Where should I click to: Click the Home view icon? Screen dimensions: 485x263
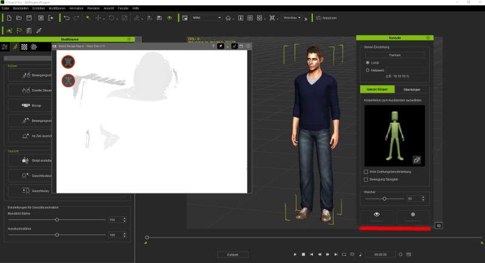click(x=228, y=18)
